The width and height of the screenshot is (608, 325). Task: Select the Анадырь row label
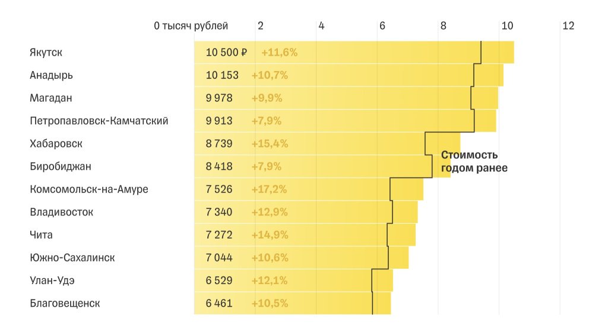(51, 75)
